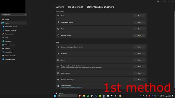This screenshot has height=98, width=175.
Task: Run the Bluetooth trouble-shooter
Action: coord(139,54)
